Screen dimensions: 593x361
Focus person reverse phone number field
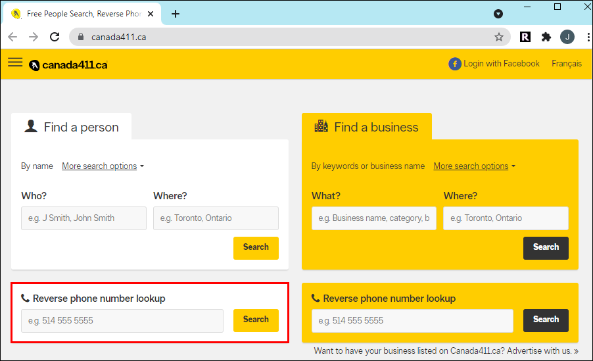122,321
